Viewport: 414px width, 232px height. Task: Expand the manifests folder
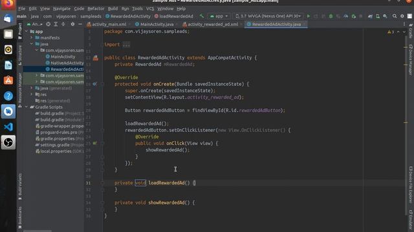coord(32,37)
